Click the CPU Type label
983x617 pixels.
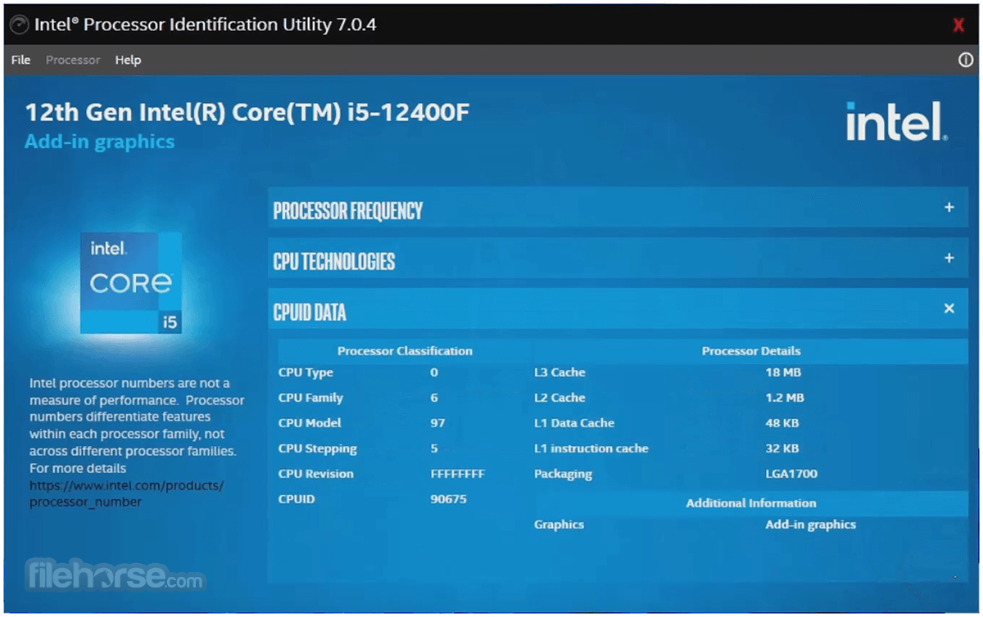click(306, 373)
